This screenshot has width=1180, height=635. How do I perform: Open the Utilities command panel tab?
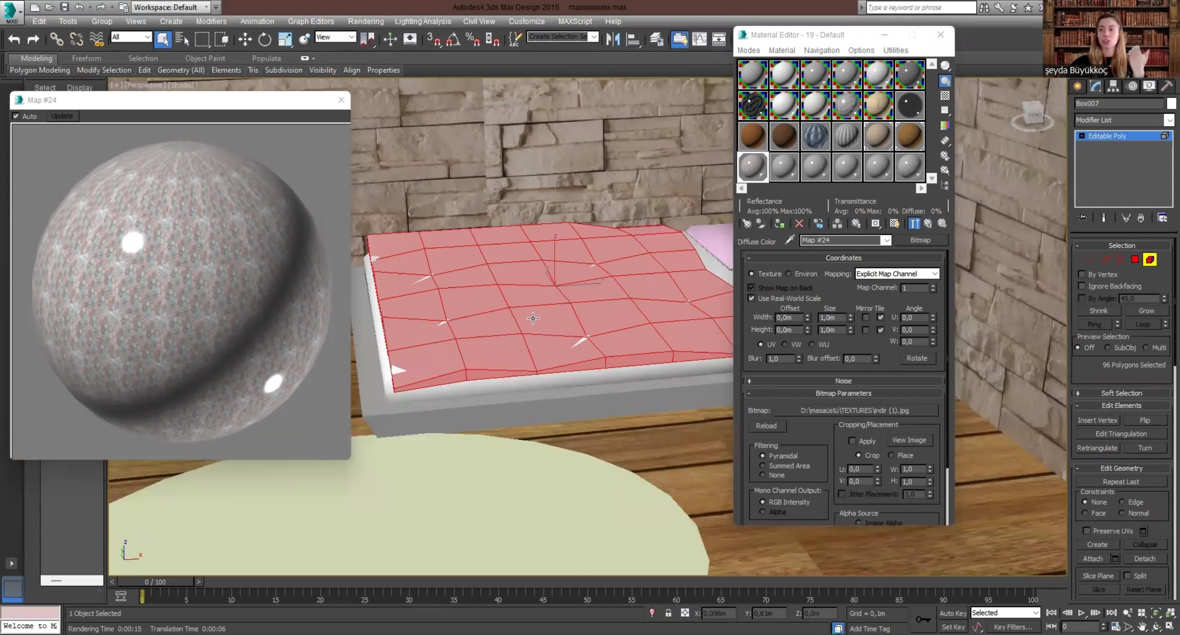tap(1167, 86)
